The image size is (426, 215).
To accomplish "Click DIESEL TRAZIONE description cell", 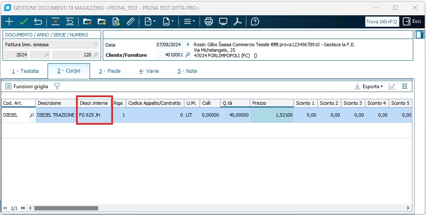I will pyautogui.click(x=56, y=115).
